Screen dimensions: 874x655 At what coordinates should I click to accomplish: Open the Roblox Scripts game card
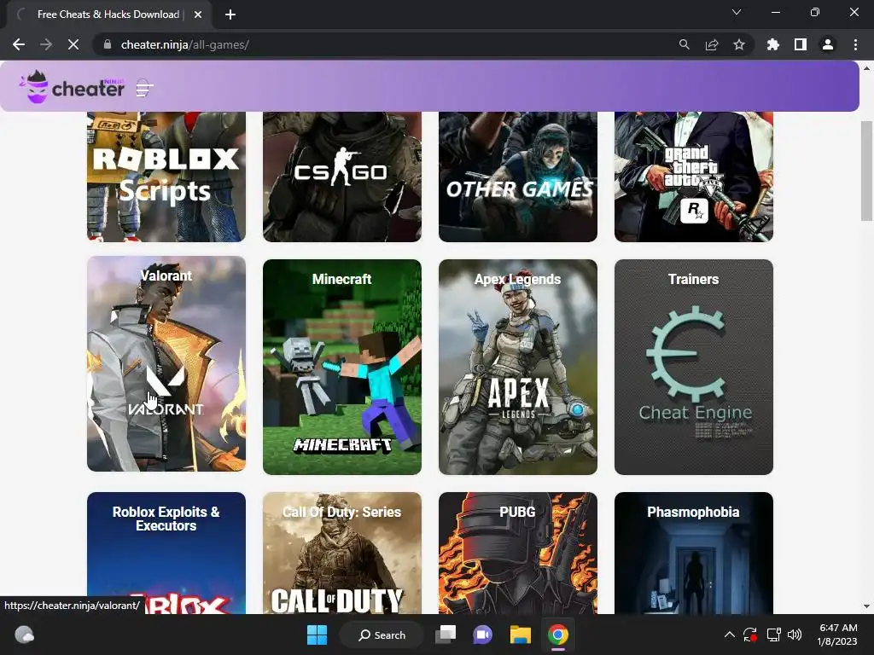166,177
